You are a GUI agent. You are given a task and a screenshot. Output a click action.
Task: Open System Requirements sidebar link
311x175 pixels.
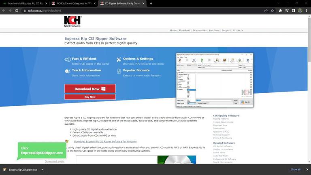tap(223, 122)
